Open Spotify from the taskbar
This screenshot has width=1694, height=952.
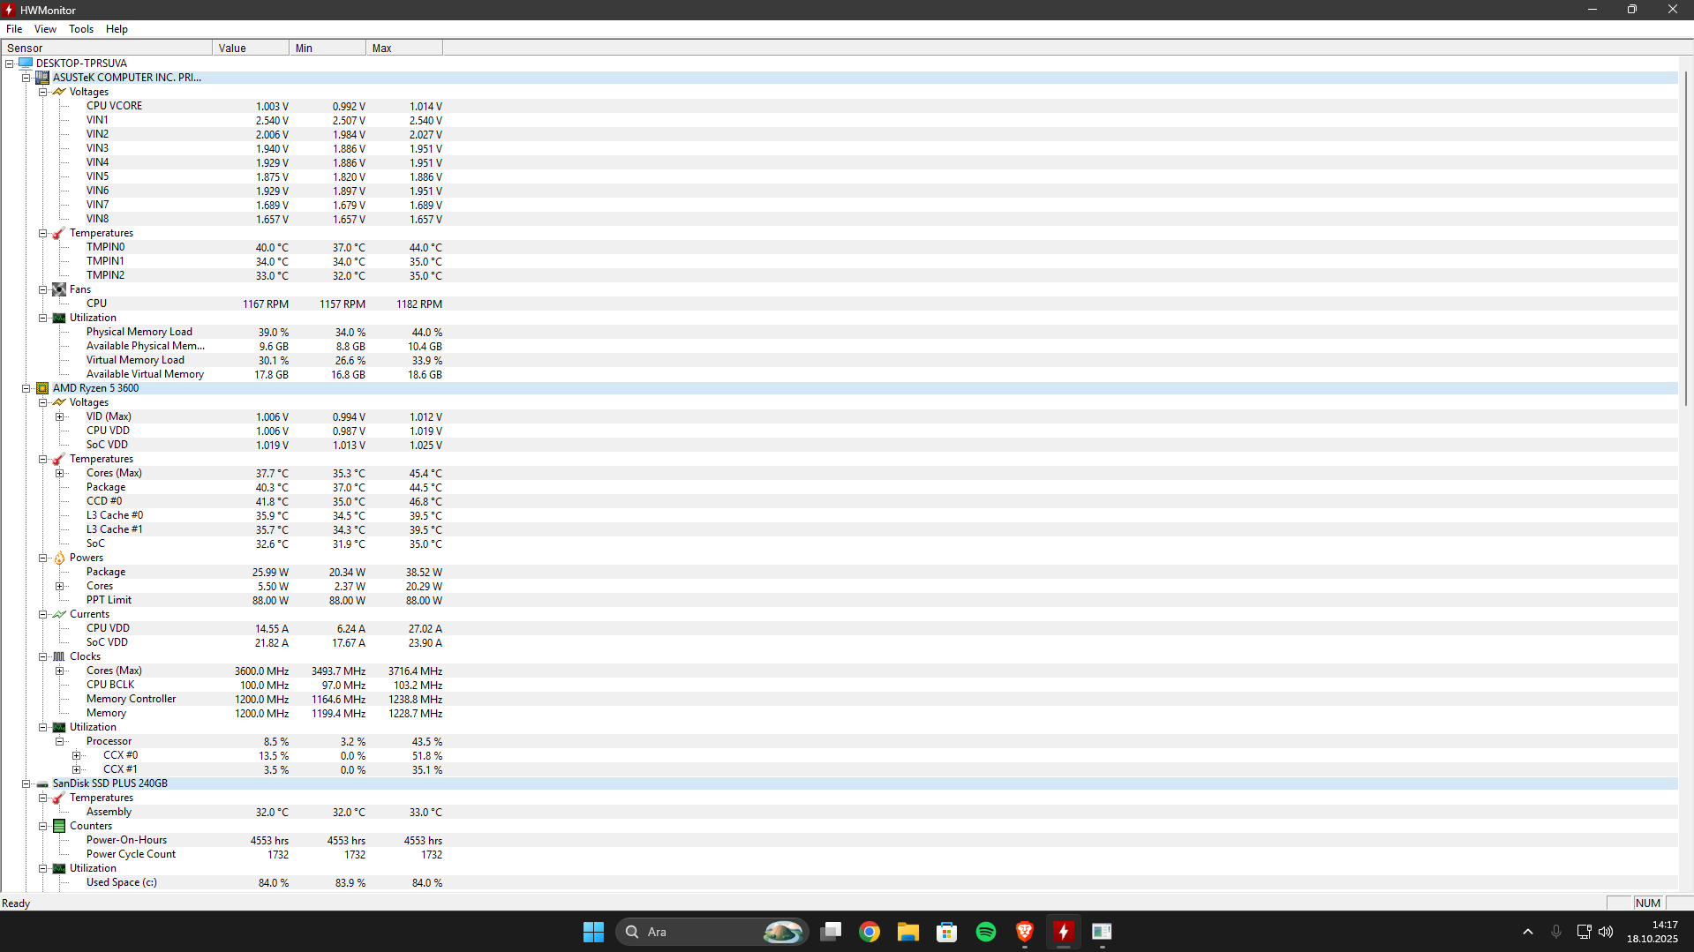coord(986,932)
